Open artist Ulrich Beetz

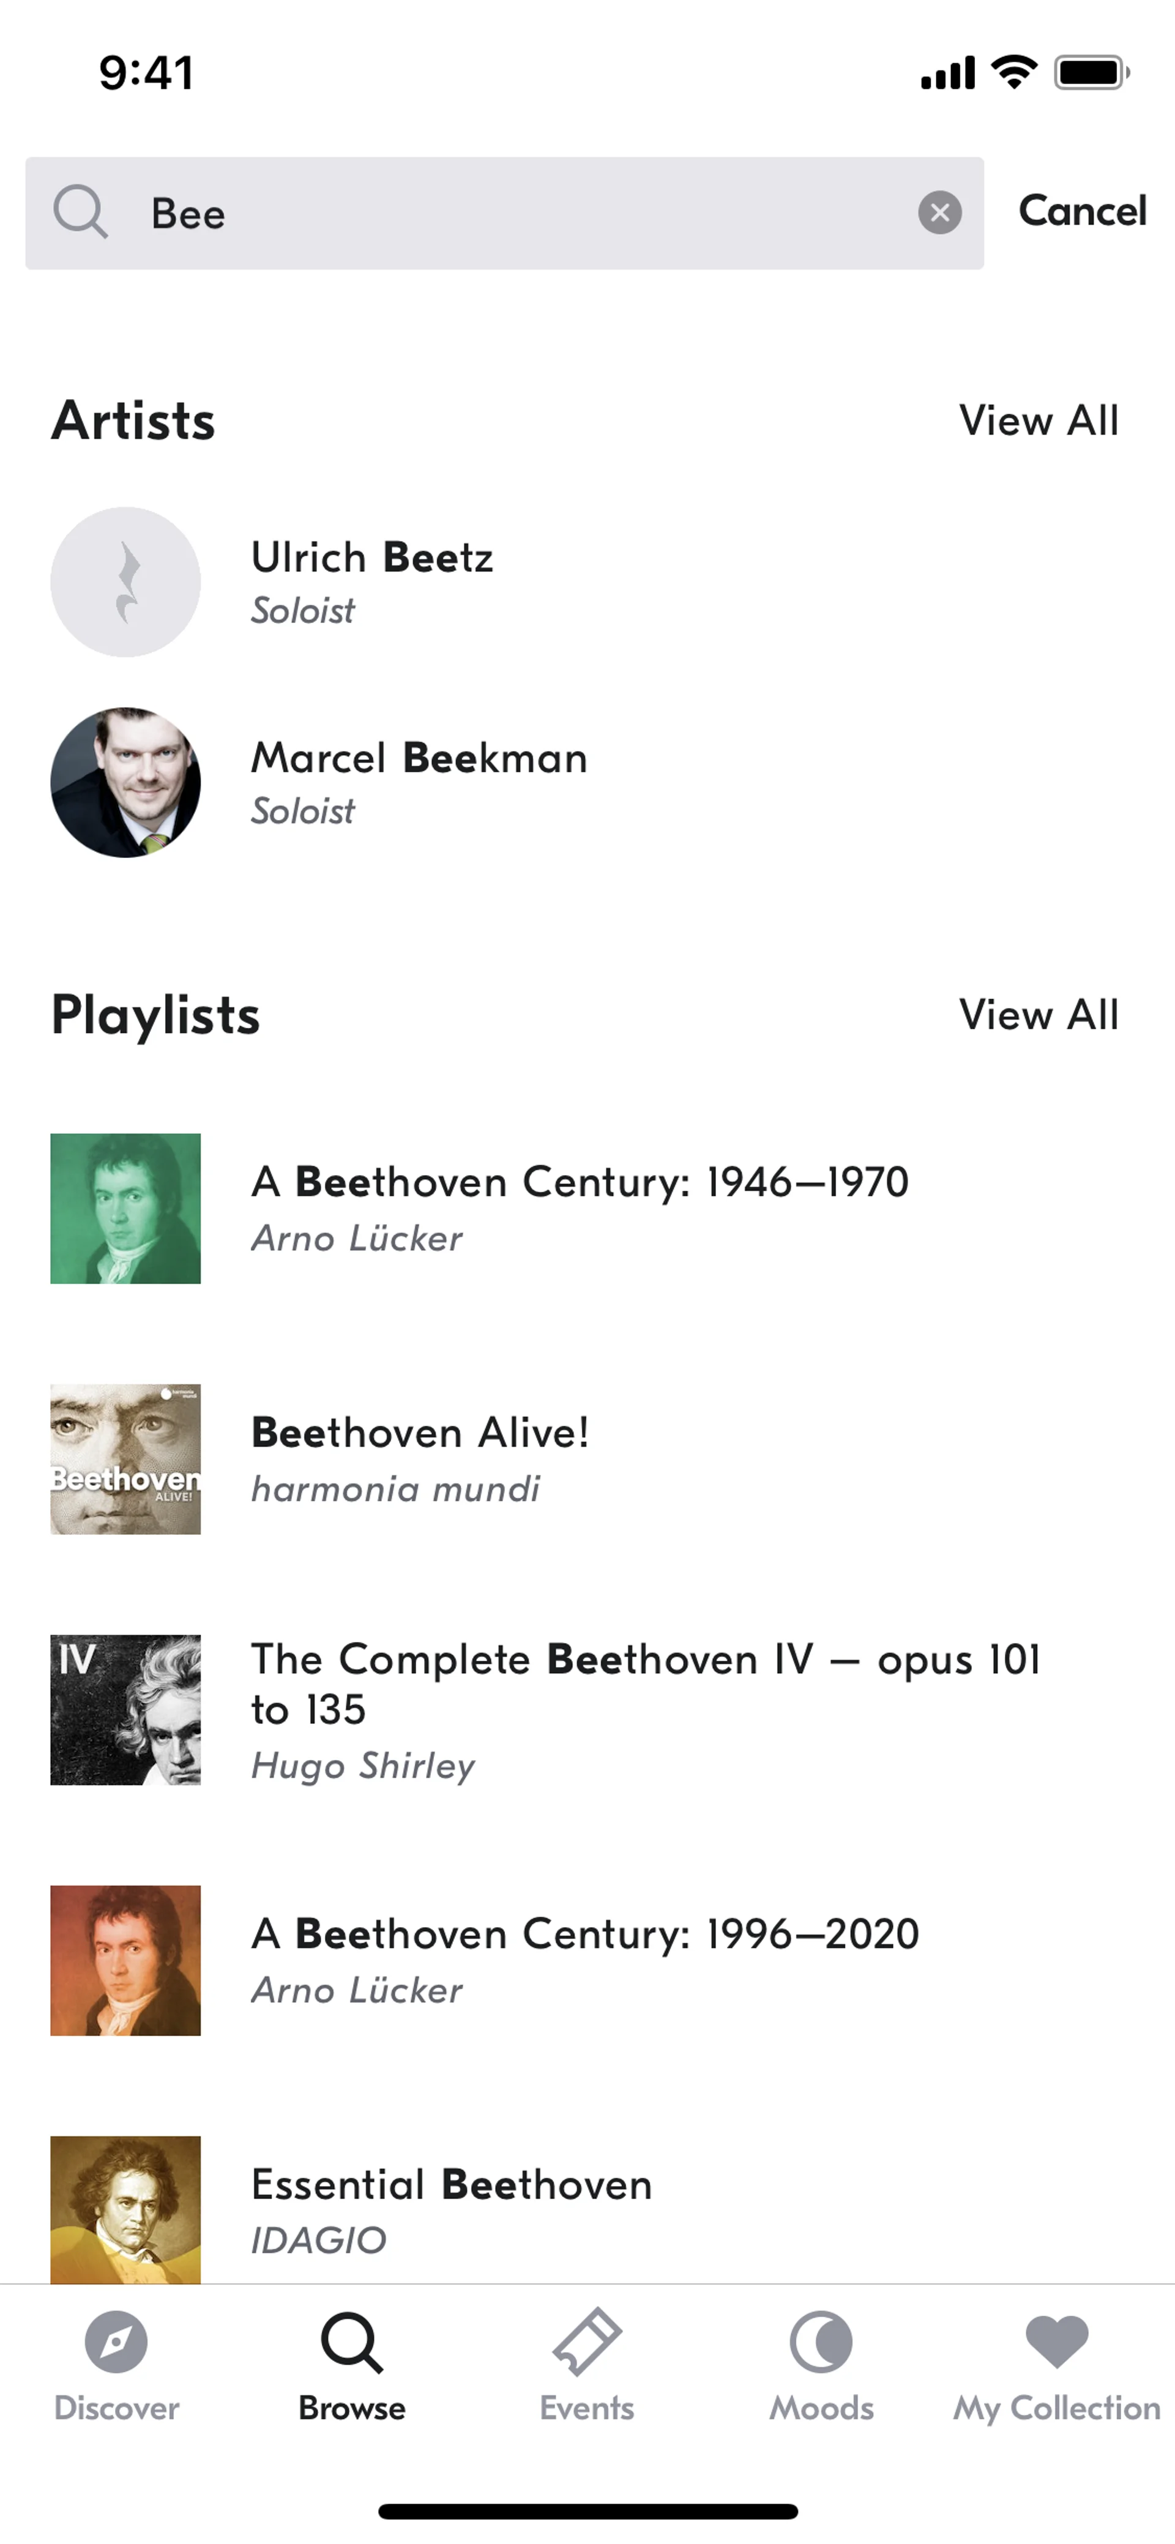[x=371, y=581]
